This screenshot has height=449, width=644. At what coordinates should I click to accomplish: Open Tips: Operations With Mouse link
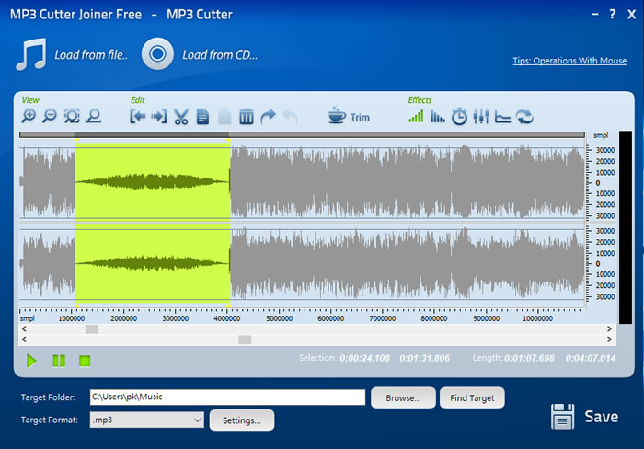pyautogui.click(x=569, y=62)
